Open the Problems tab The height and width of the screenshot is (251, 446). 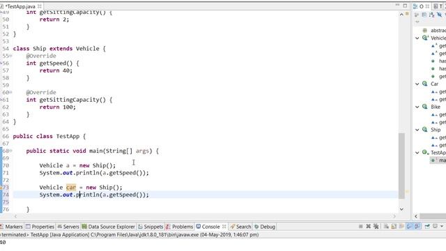point(179,227)
